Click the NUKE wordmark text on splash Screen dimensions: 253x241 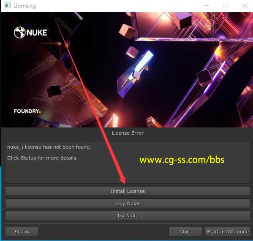pyautogui.click(x=38, y=33)
